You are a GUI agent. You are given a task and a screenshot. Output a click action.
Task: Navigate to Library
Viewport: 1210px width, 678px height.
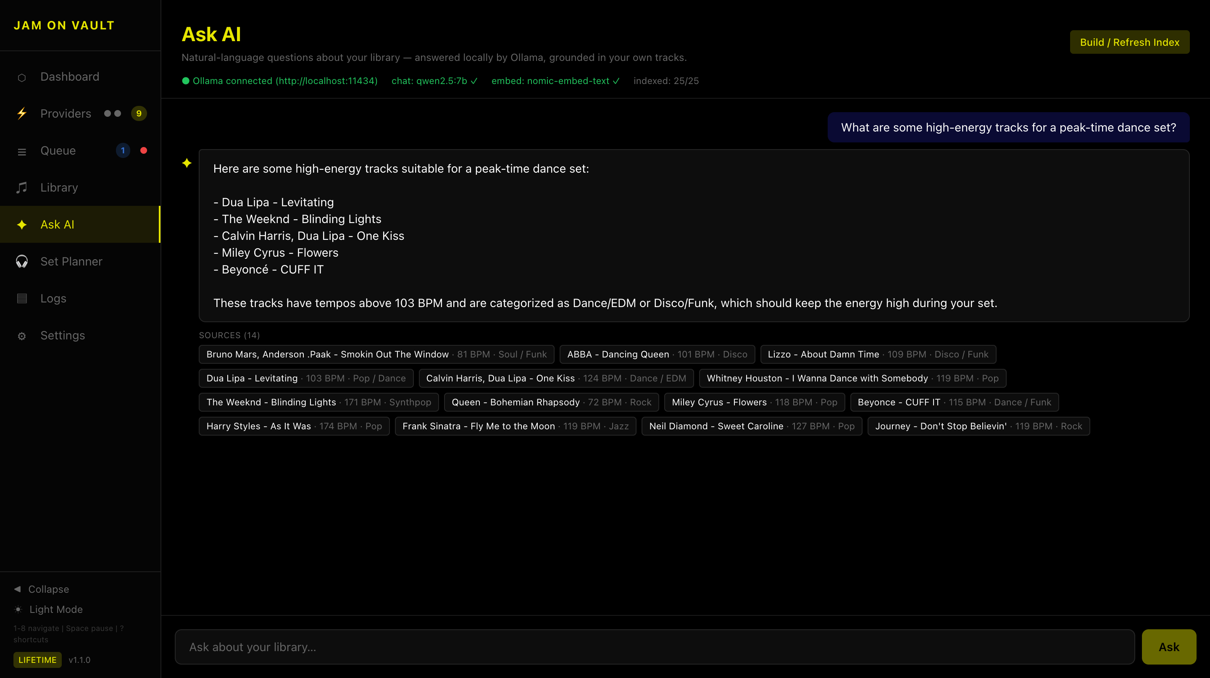click(80, 187)
